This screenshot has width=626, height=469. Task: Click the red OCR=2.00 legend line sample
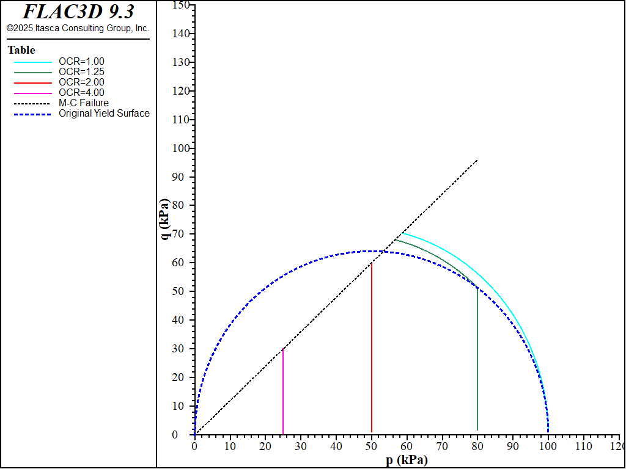point(34,82)
